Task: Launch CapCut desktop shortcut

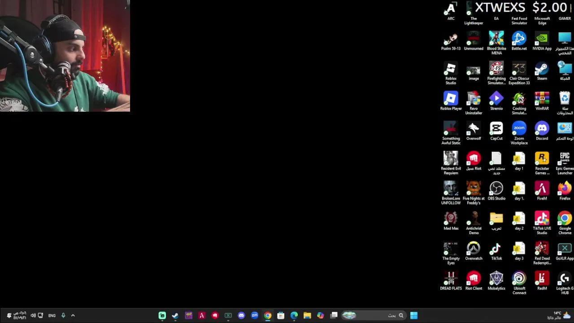Action: [496, 131]
